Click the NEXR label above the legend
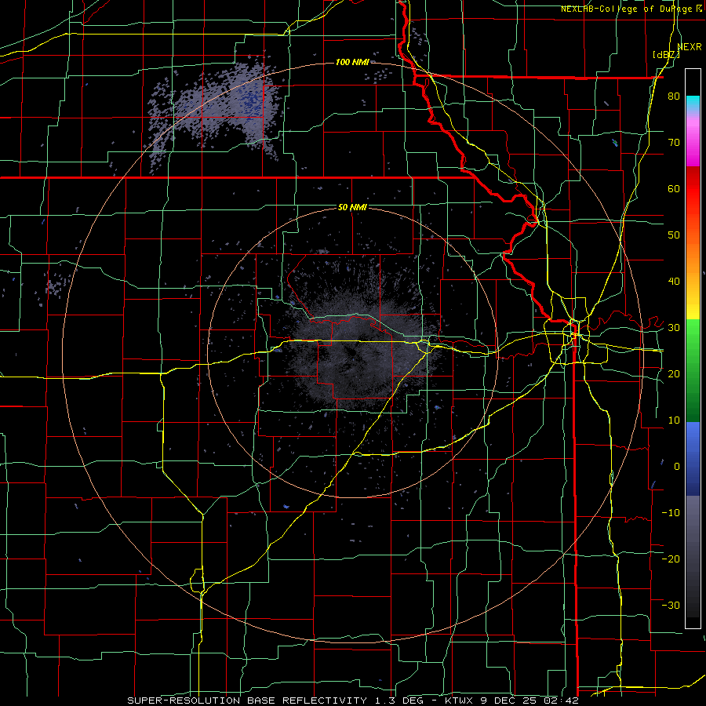The image size is (706, 706). 690,47
